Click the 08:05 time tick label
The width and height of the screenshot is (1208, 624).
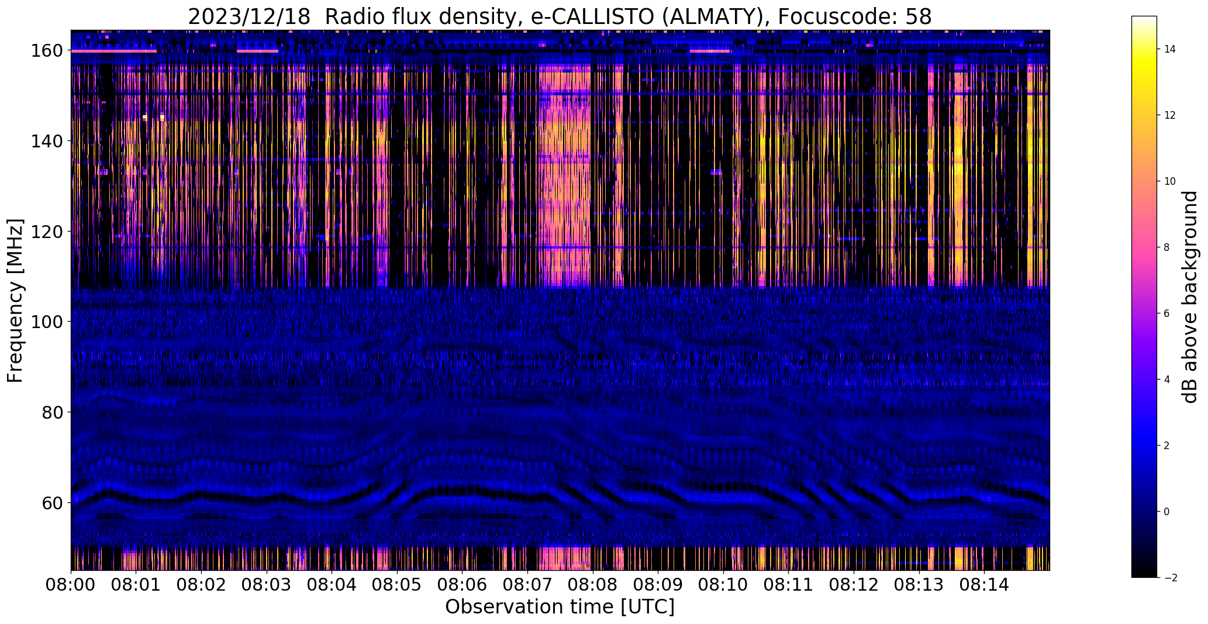[397, 584]
